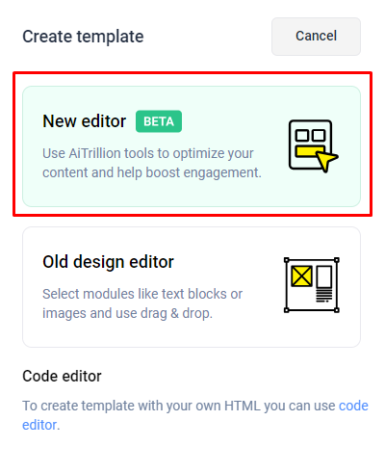Click the text lines in Old design icon
The width and height of the screenshot is (385, 473).
pyautogui.click(x=324, y=295)
